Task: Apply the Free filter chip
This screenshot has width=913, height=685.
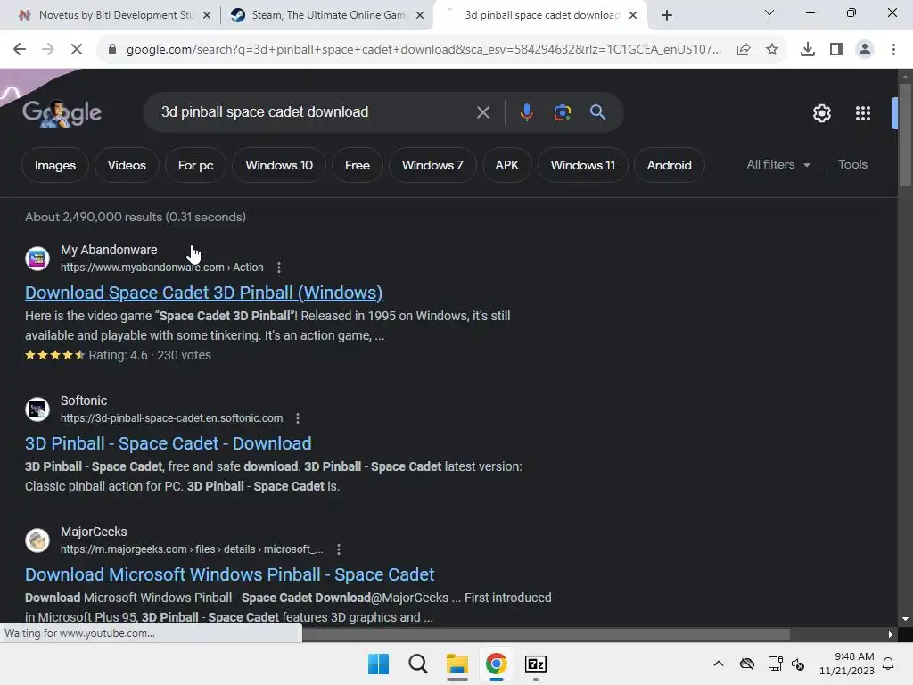Action: click(358, 165)
